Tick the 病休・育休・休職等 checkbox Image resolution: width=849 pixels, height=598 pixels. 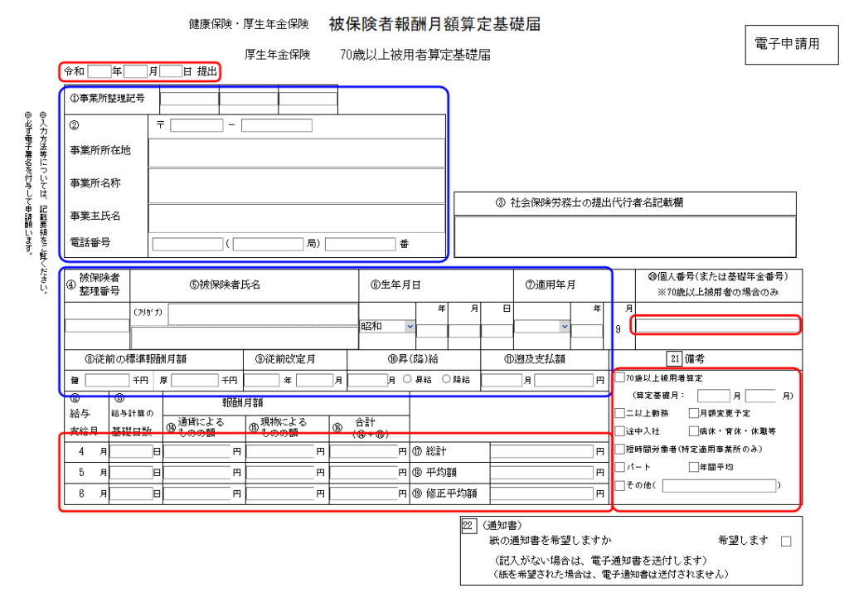(694, 431)
